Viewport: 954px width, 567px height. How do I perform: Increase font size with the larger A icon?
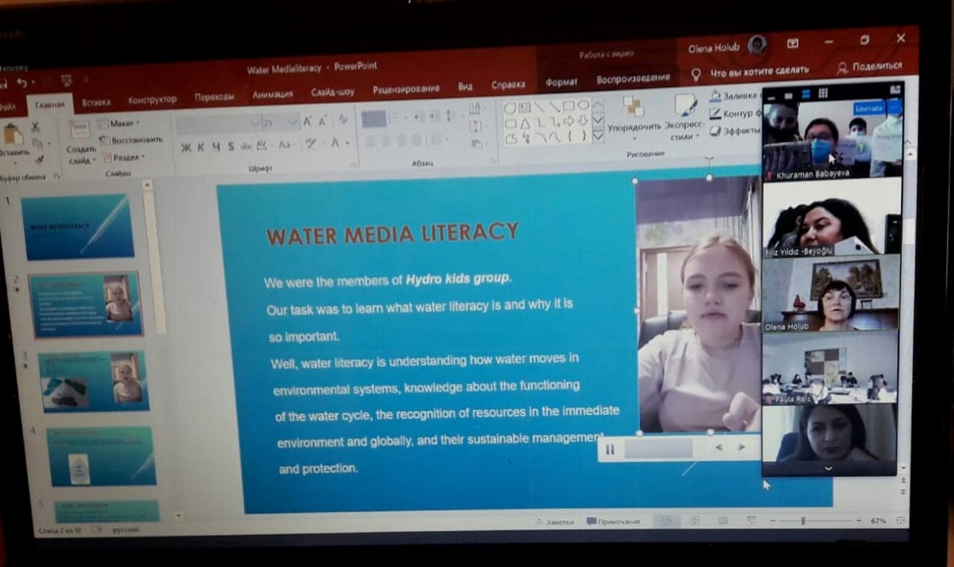308,121
